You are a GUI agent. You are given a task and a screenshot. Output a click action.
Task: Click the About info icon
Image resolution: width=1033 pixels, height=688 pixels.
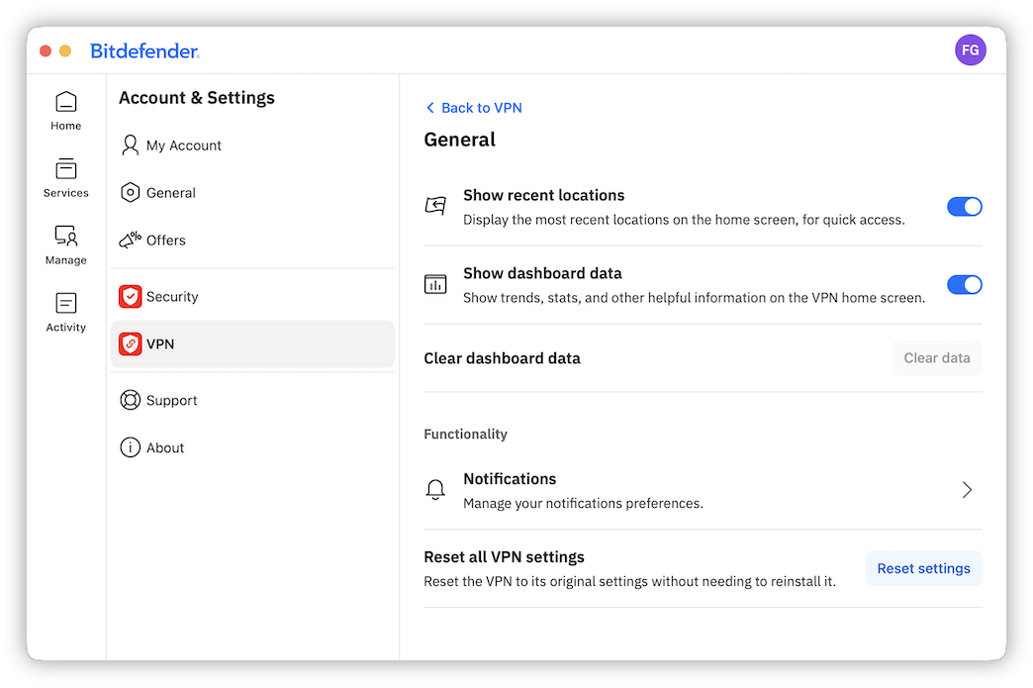(130, 447)
